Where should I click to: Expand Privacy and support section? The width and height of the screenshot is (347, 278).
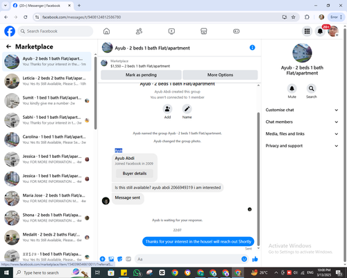(302, 146)
